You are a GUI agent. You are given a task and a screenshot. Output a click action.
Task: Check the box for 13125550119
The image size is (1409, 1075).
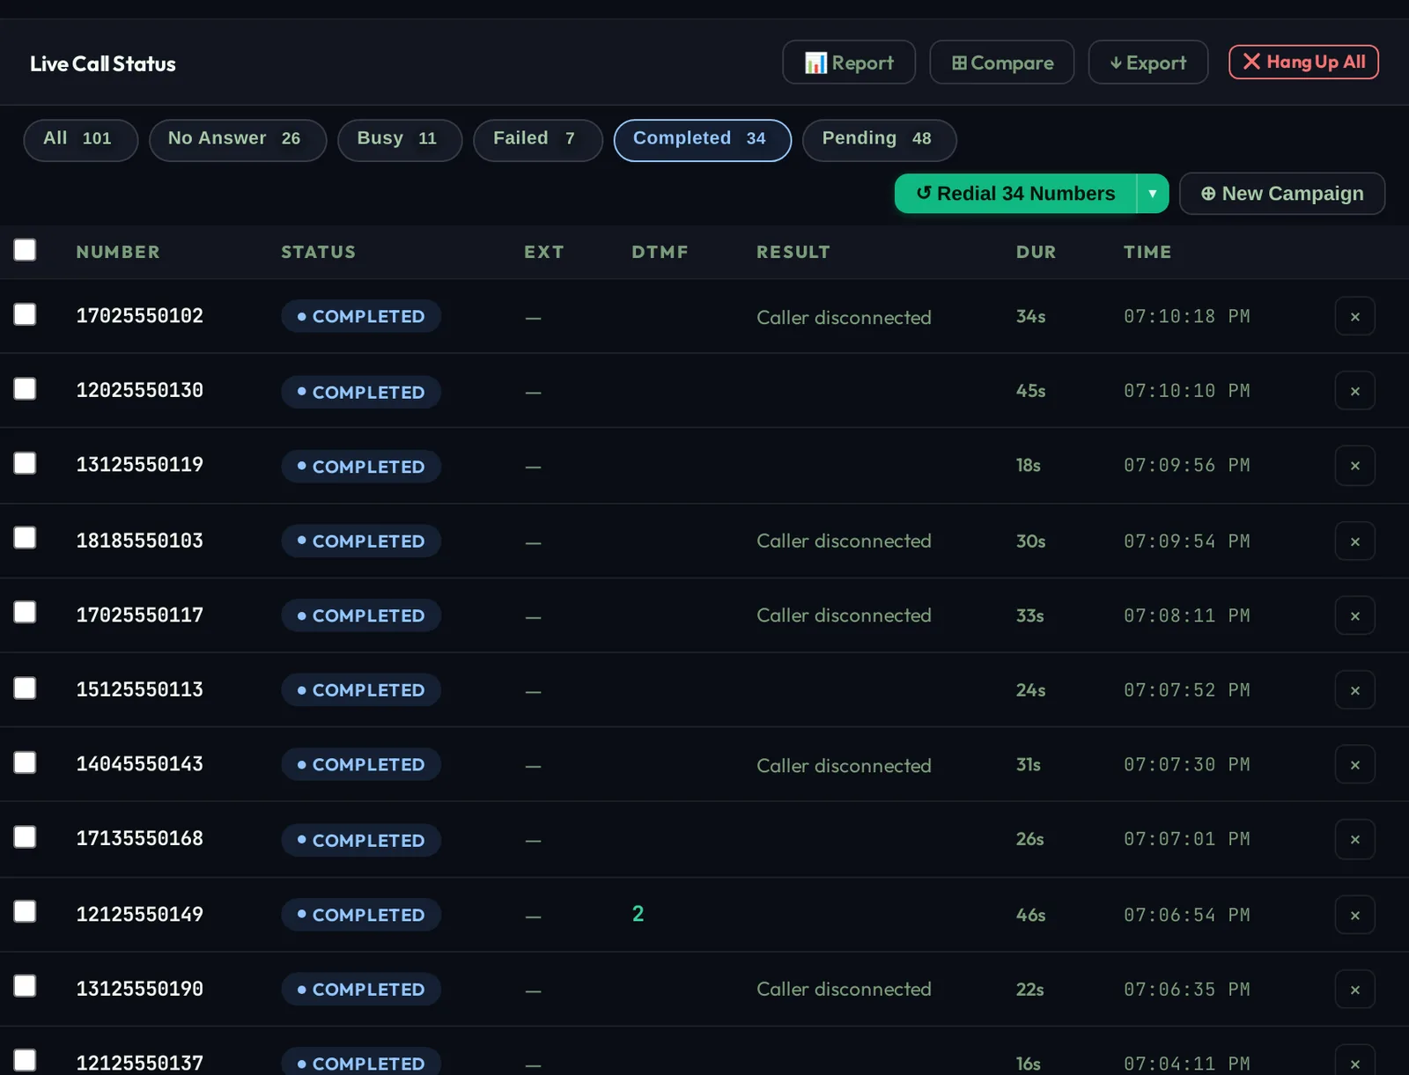(x=25, y=463)
